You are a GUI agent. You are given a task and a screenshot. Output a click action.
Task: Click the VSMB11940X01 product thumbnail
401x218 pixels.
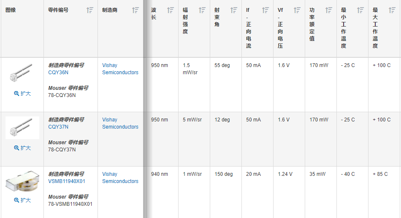point(22,181)
